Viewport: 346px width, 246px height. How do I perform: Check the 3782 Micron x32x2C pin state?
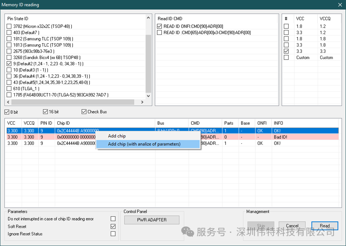(9, 26)
